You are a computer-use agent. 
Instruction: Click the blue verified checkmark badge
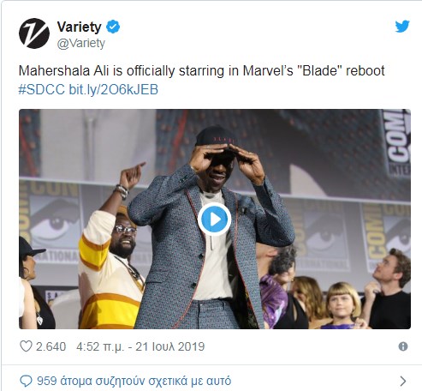113,27
